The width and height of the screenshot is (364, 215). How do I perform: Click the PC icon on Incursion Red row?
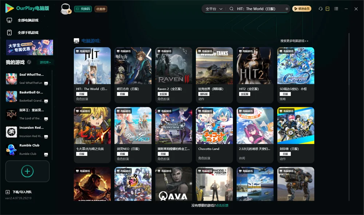[46, 137]
